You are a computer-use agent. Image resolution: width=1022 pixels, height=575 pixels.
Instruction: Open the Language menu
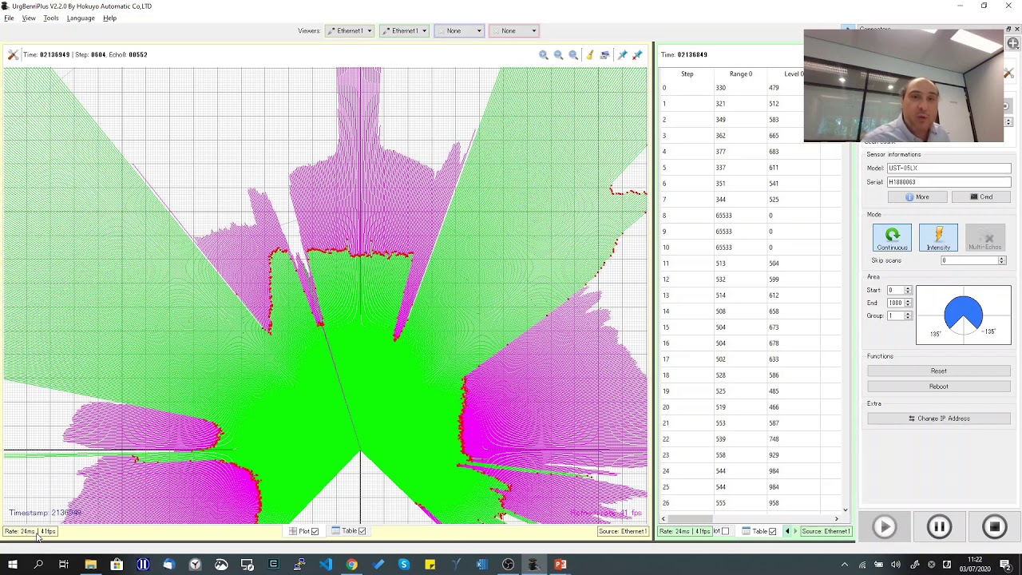tap(81, 18)
